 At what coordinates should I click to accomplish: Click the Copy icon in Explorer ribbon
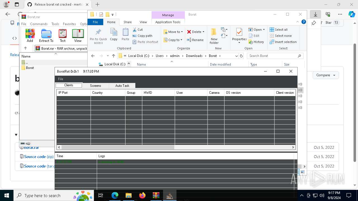click(x=114, y=35)
